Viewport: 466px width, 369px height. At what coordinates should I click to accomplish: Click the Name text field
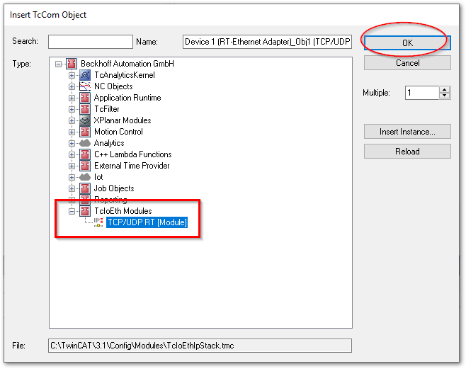267,42
